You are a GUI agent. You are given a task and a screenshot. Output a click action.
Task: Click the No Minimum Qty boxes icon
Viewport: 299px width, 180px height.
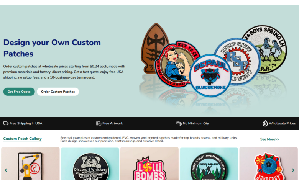coord(179,123)
